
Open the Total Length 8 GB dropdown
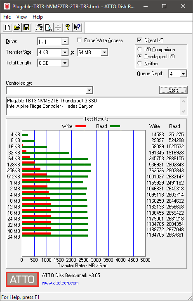coord(65,63)
